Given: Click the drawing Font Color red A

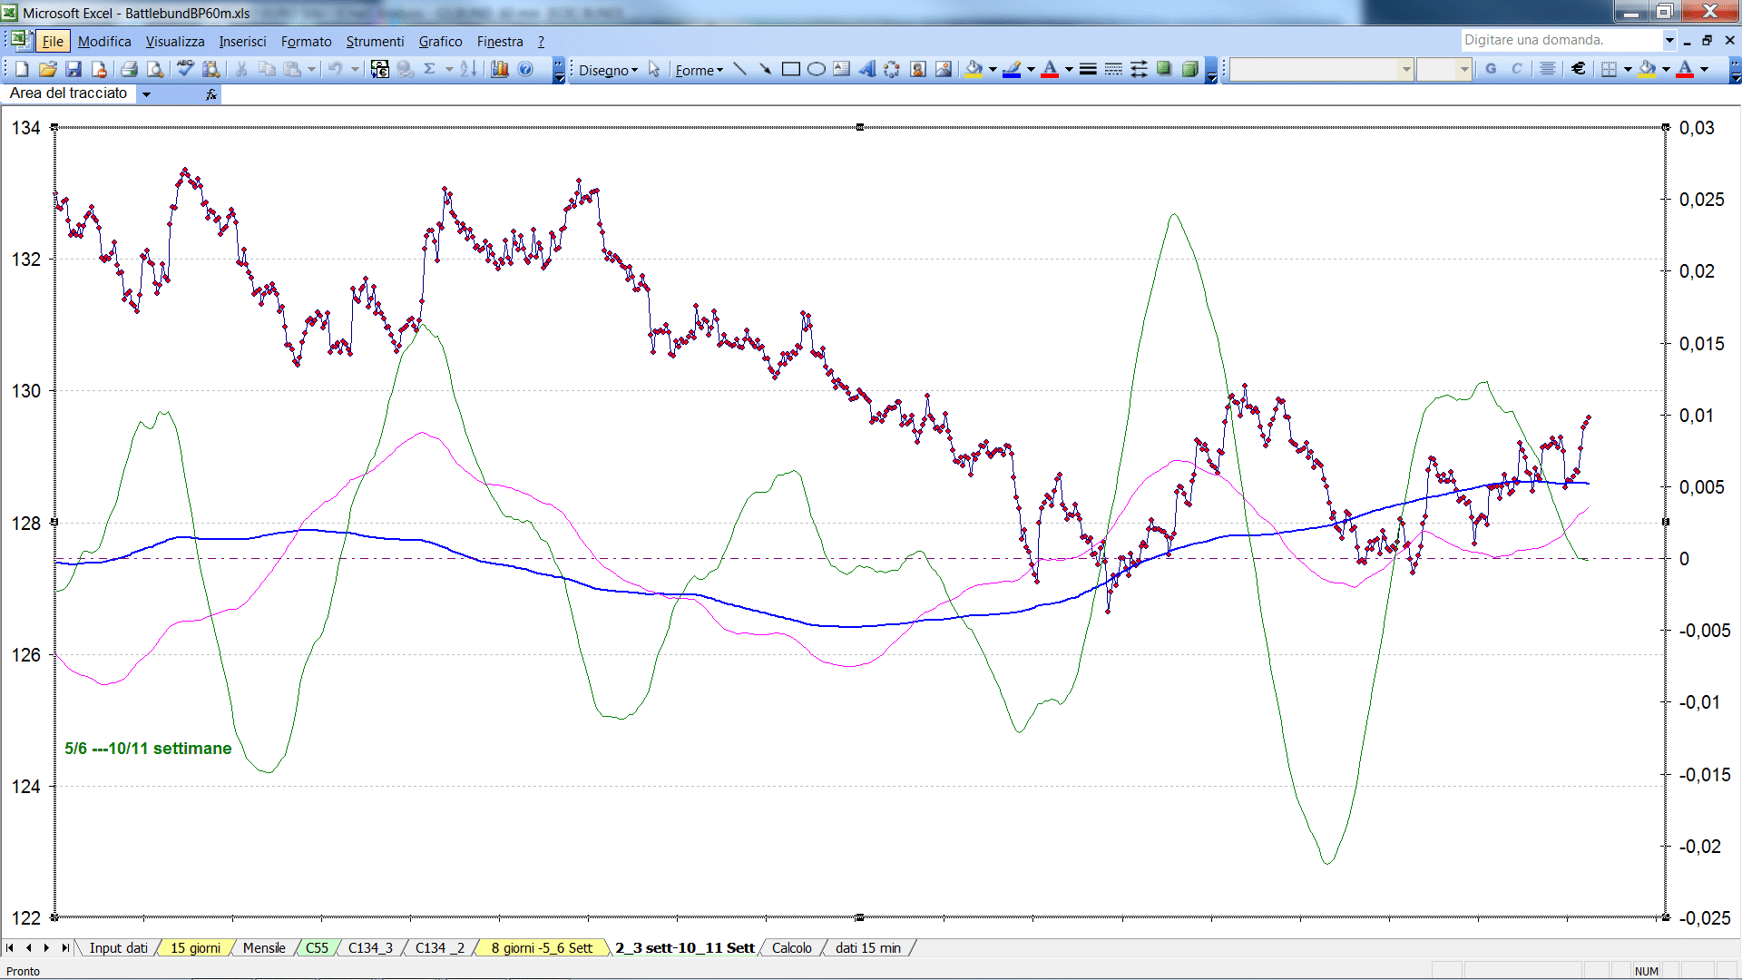Looking at the screenshot, I should pos(1050,69).
